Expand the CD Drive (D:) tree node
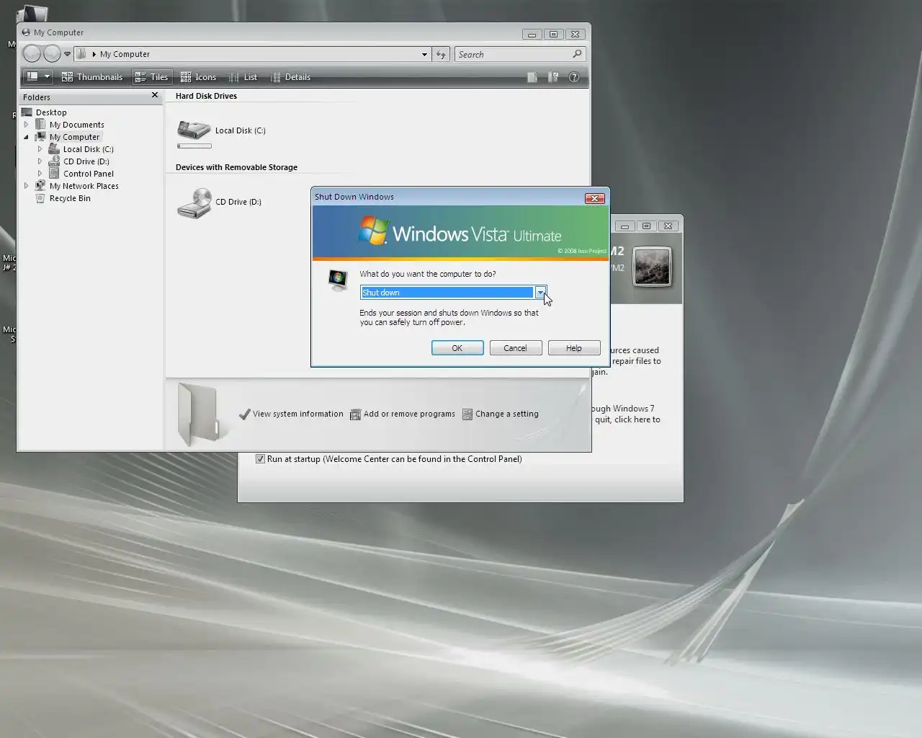 (x=40, y=161)
